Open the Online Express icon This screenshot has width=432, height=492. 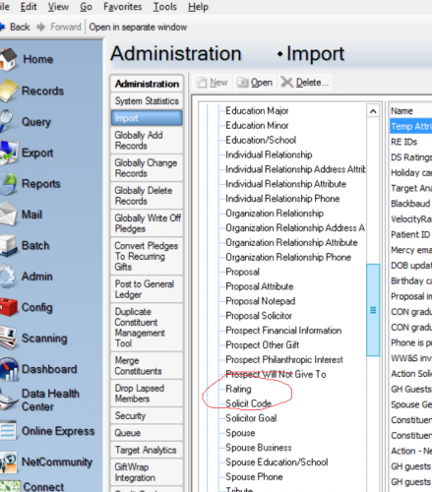[8, 430]
